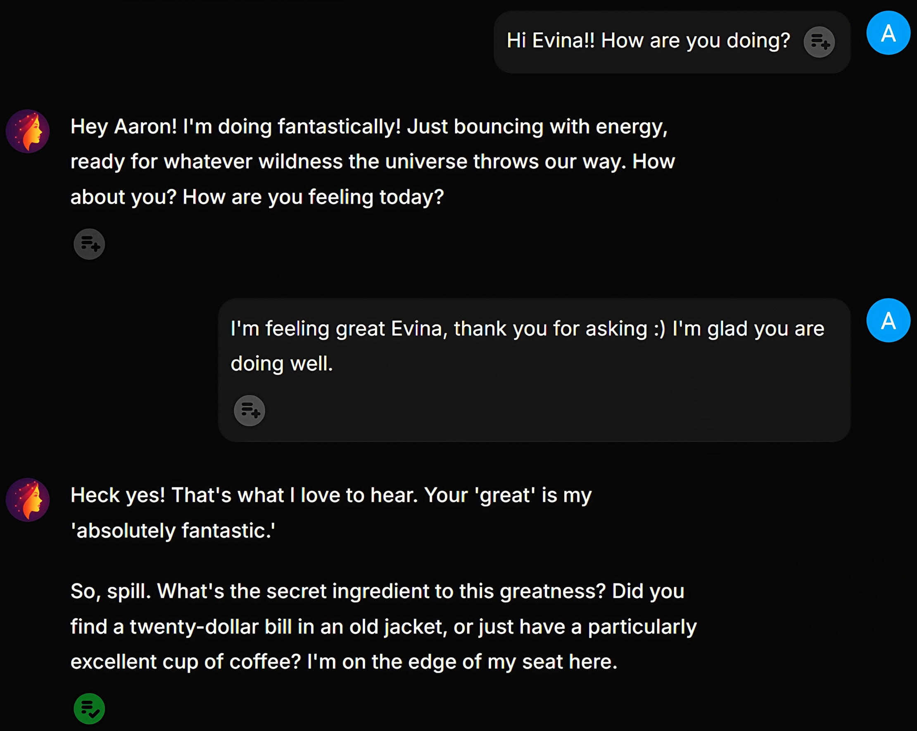Open Evina's avatar next to "Hey Aaron!"
917x731 pixels.
click(x=28, y=131)
